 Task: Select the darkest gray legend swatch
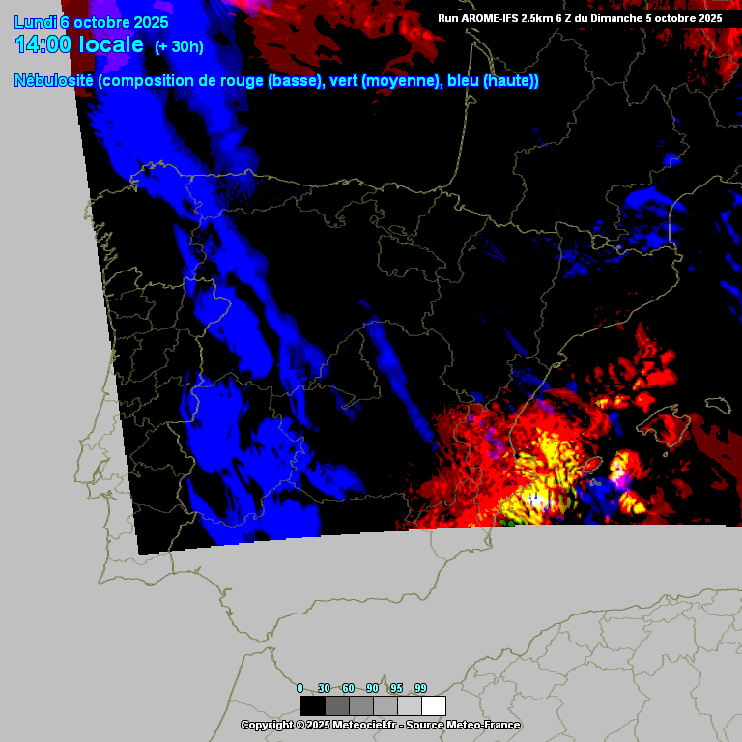[x=336, y=705]
